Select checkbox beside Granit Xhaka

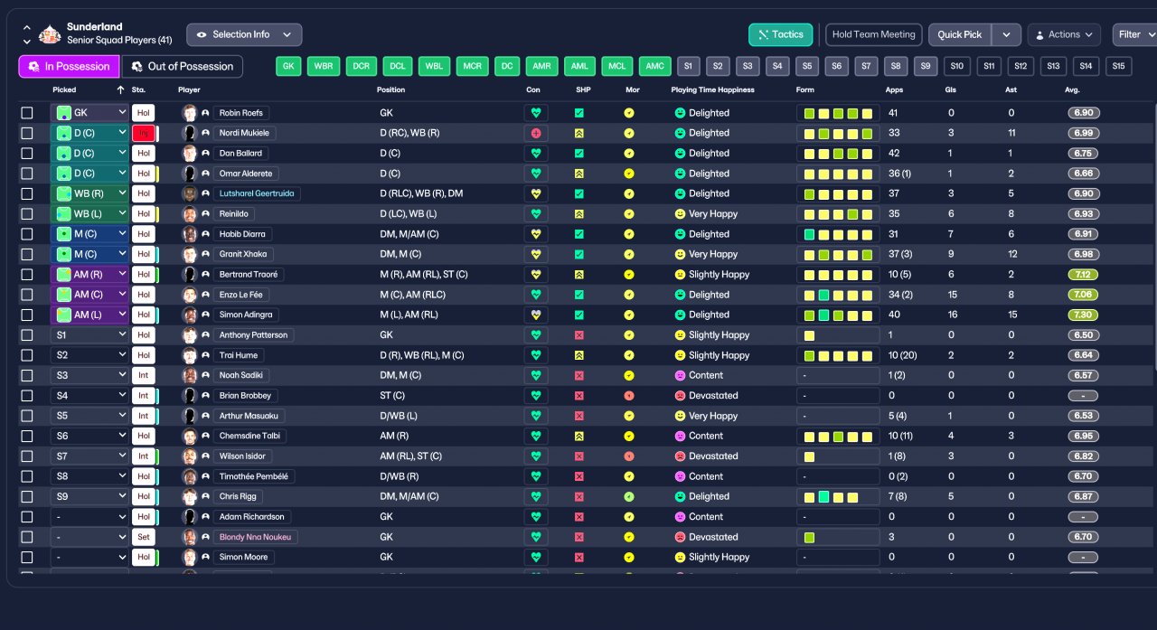tap(27, 254)
